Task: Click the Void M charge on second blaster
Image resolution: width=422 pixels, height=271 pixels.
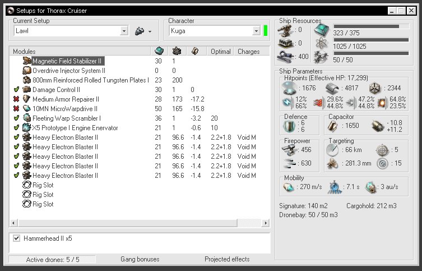Action: [247, 147]
